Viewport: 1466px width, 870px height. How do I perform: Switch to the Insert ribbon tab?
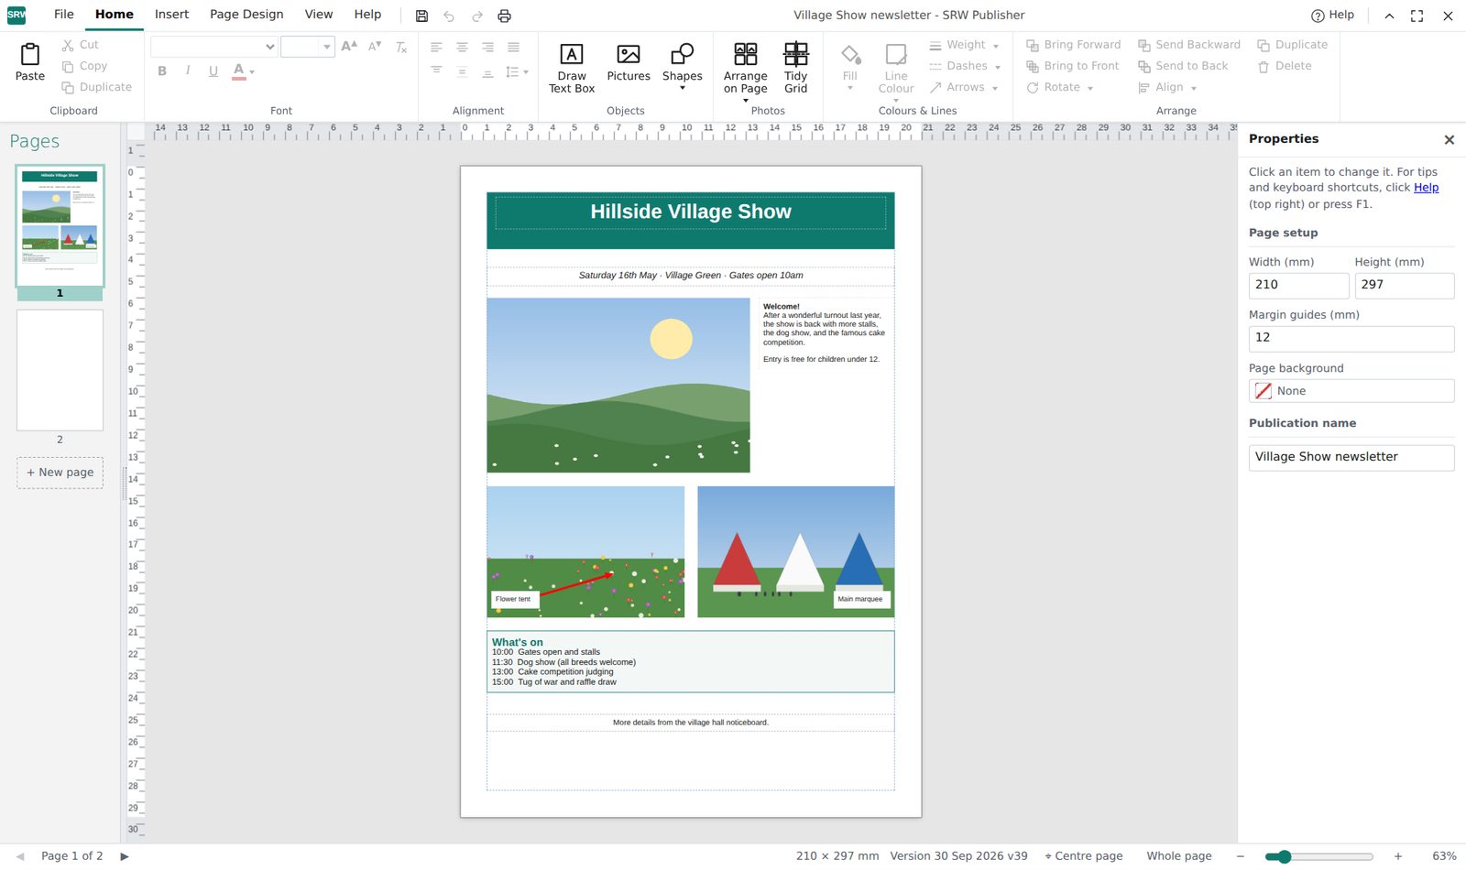pyautogui.click(x=171, y=15)
